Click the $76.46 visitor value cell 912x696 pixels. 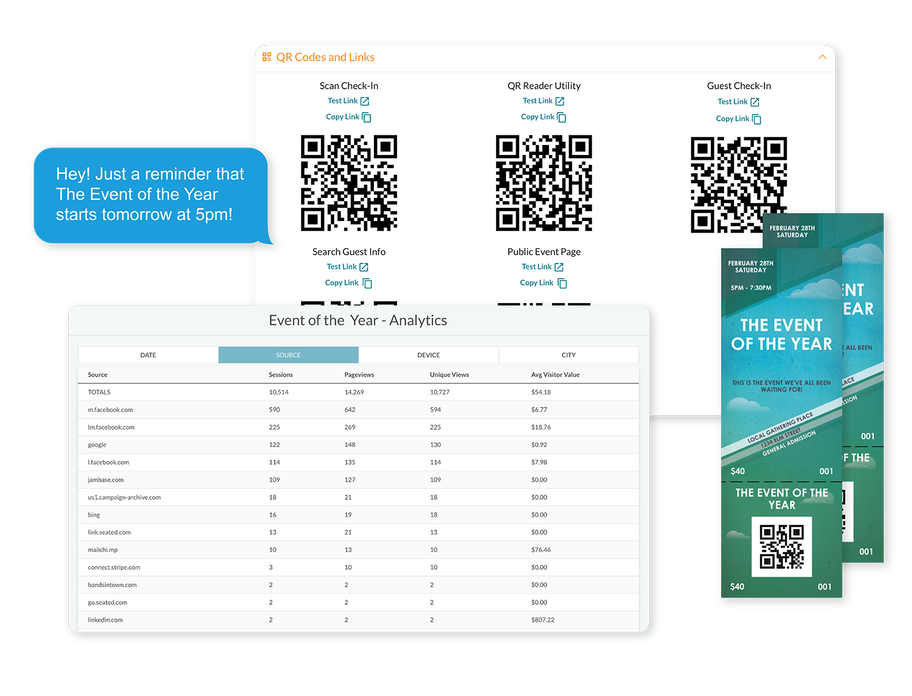click(541, 550)
